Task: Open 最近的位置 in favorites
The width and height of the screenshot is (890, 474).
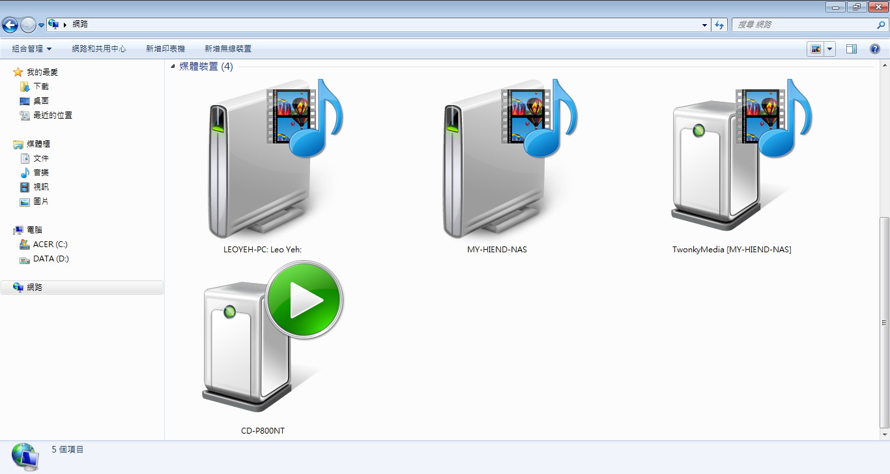Action: [x=53, y=115]
